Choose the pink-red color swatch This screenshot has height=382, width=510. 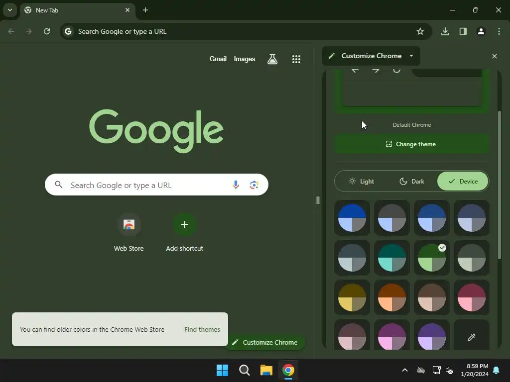click(x=472, y=297)
